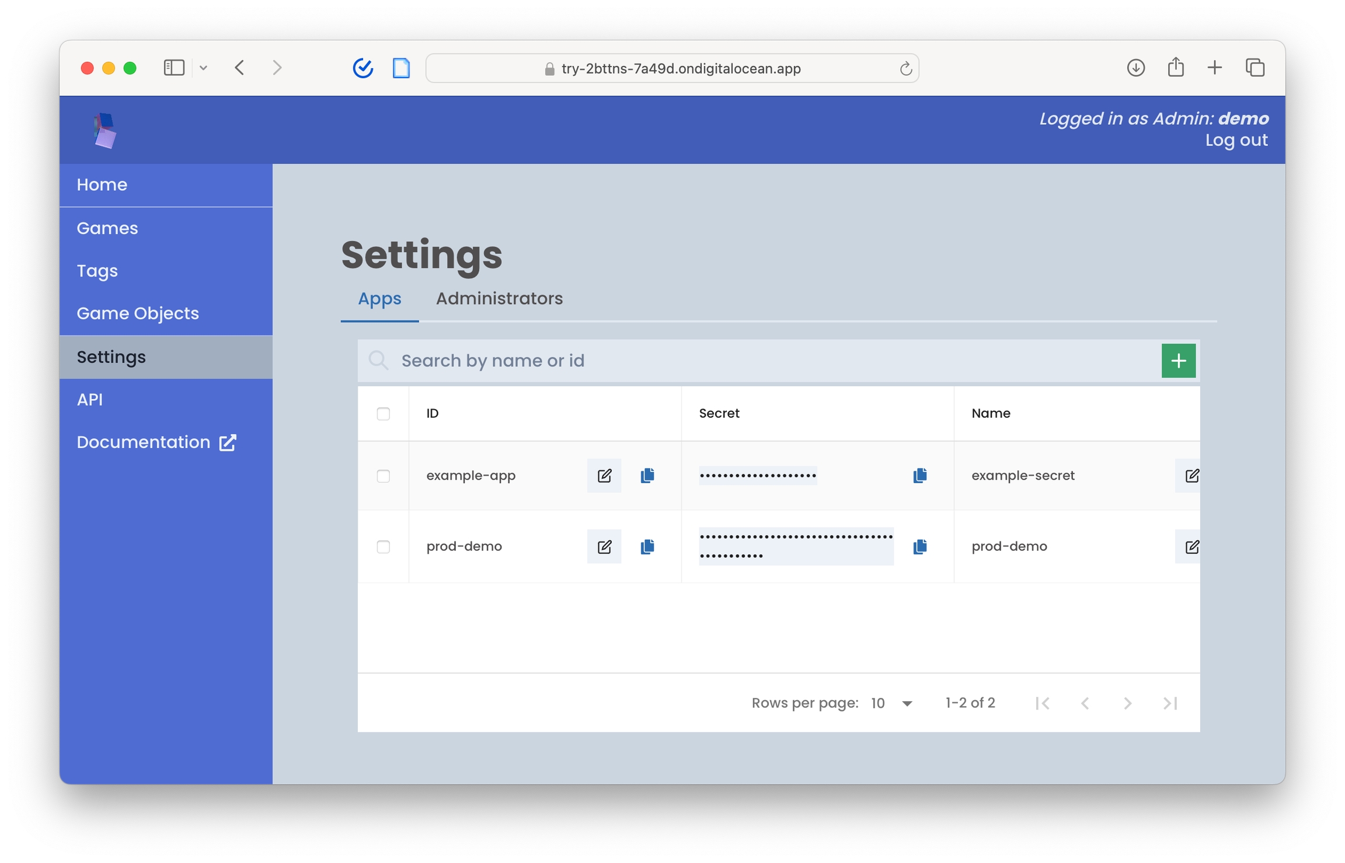Toggle the Safari sidebar
The image size is (1345, 863).
click(174, 68)
